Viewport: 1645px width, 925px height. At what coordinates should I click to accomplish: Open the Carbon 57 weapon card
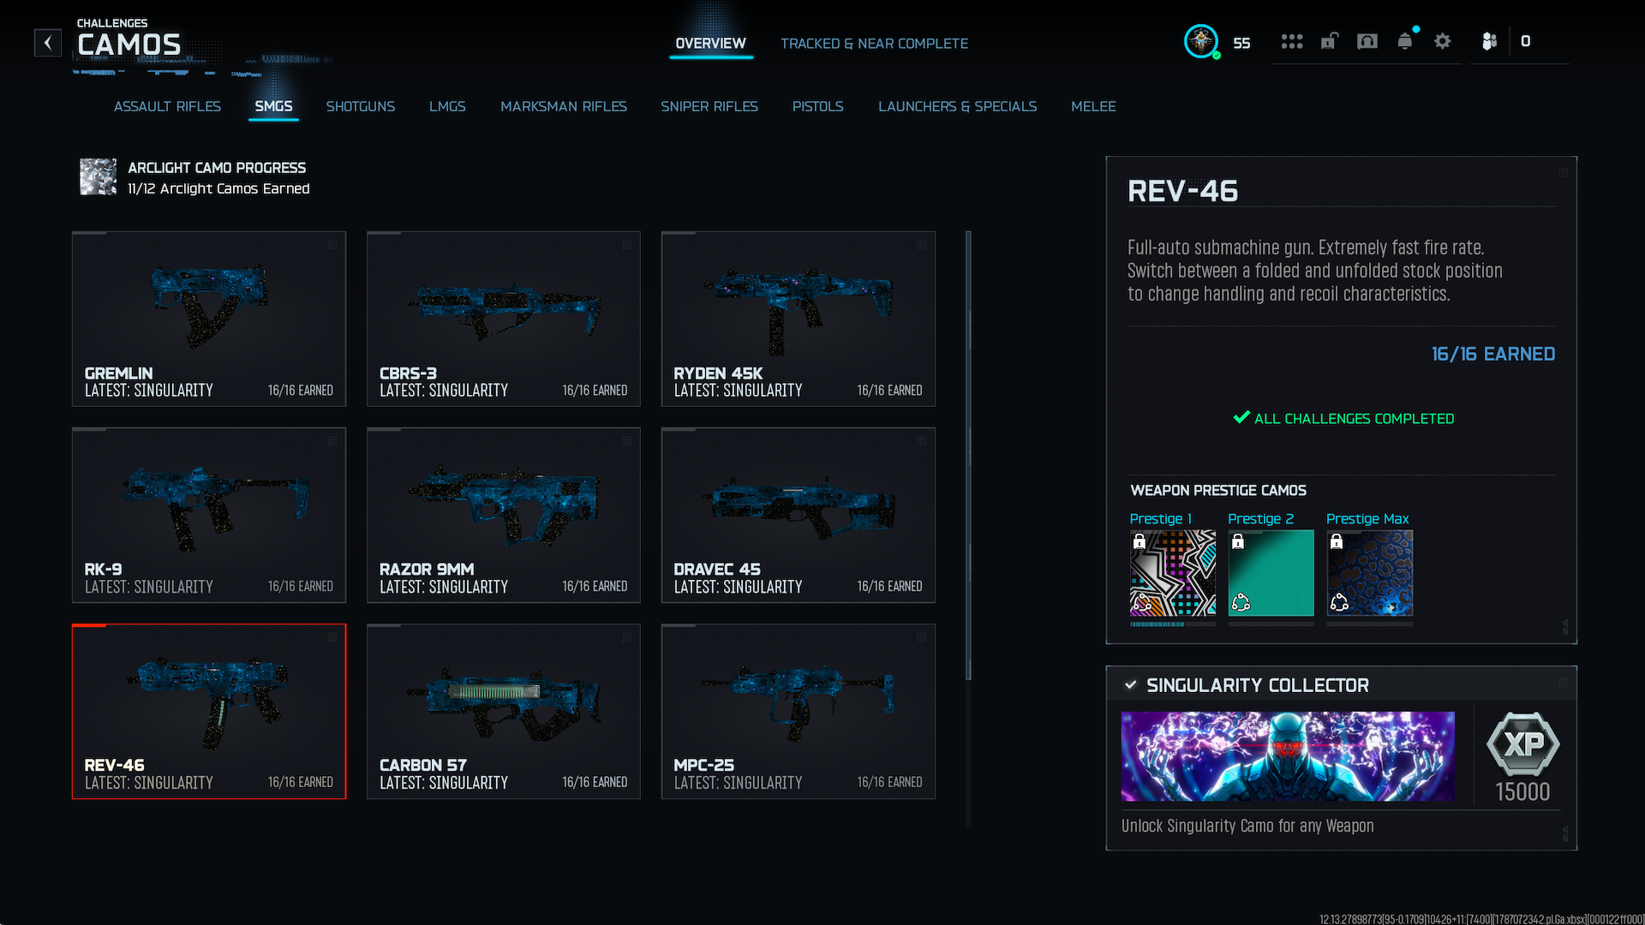coord(504,711)
